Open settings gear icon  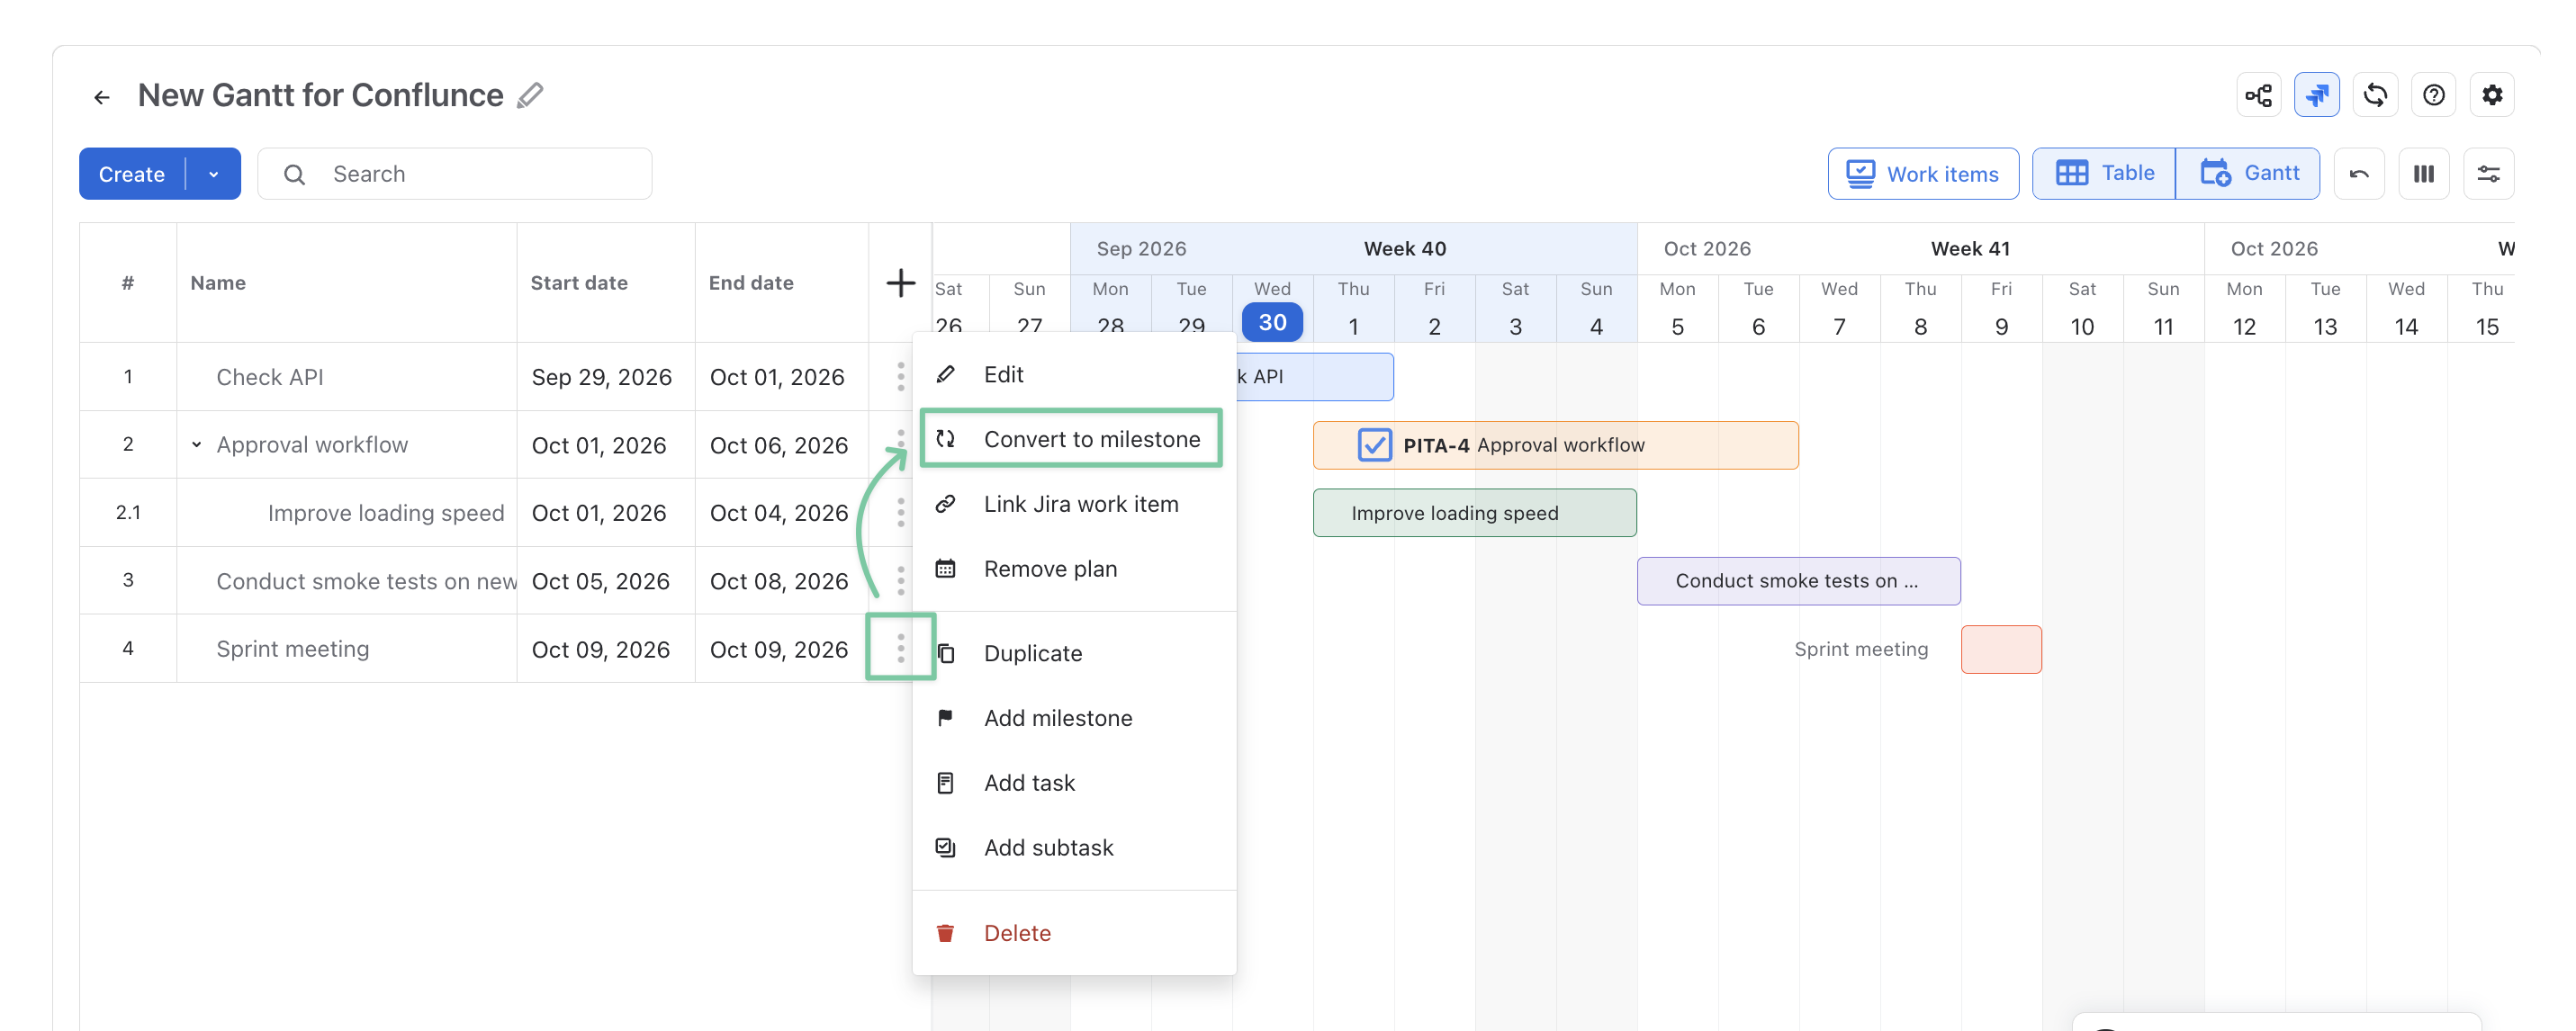[2492, 95]
